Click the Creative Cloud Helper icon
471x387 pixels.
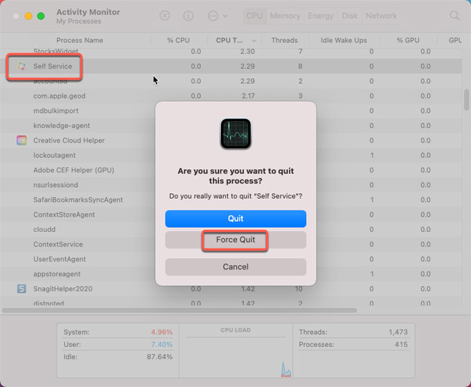coord(21,141)
